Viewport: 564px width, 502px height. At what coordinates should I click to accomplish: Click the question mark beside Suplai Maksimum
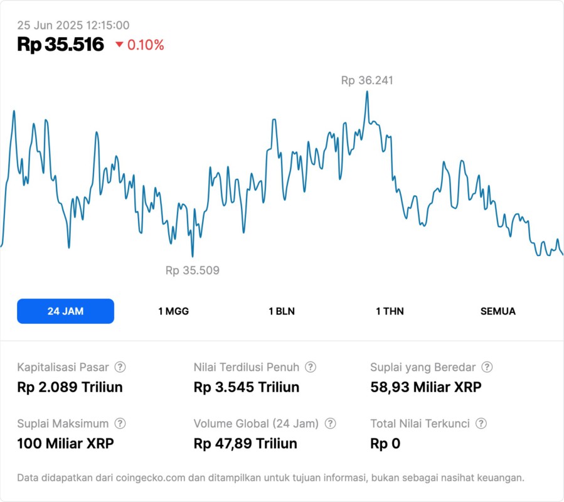click(120, 424)
